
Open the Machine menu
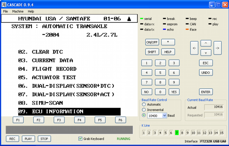tap(18, 11)
